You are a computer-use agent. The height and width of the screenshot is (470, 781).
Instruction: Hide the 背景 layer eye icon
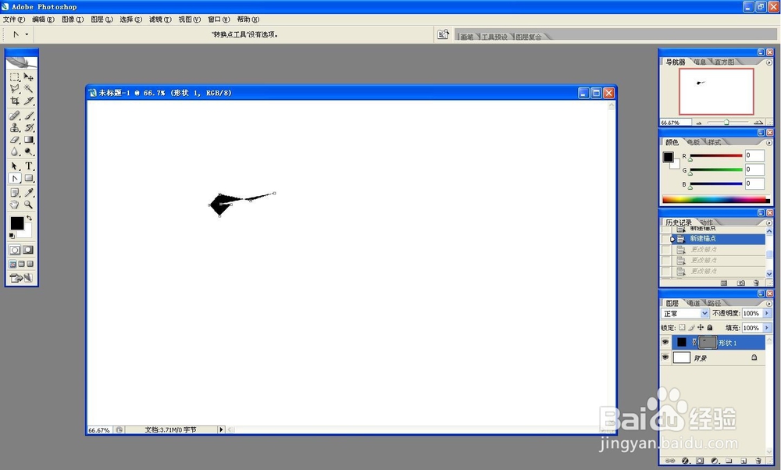pyautogui.click(x=665, y=358)
